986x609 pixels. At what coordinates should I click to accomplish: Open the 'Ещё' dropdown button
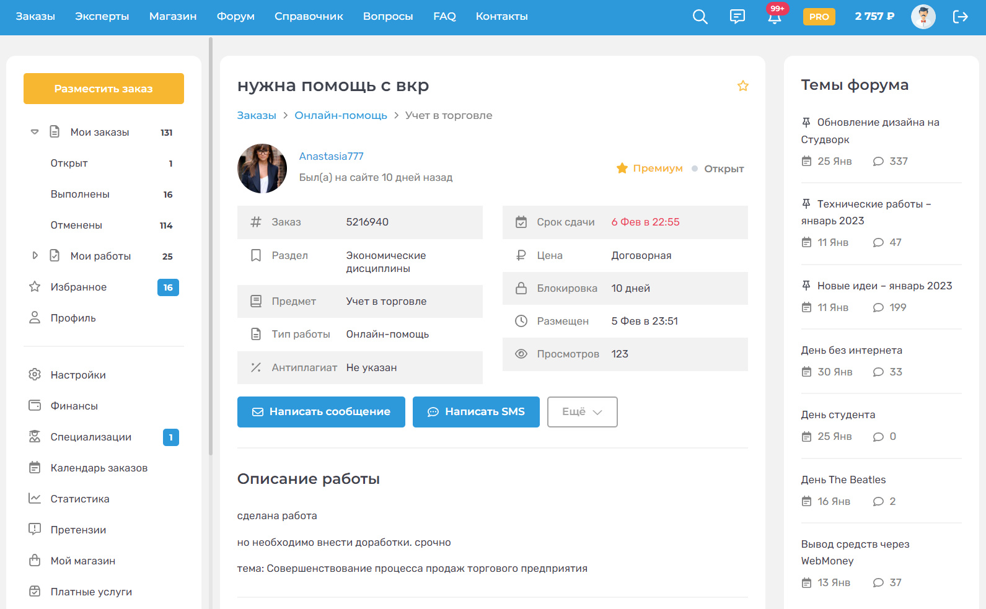582,412
